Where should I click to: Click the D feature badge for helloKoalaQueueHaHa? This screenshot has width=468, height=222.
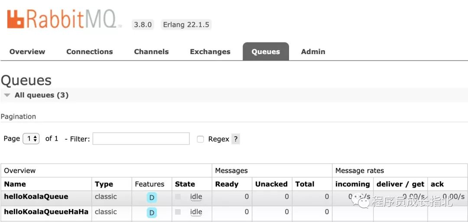coord(152,212)
